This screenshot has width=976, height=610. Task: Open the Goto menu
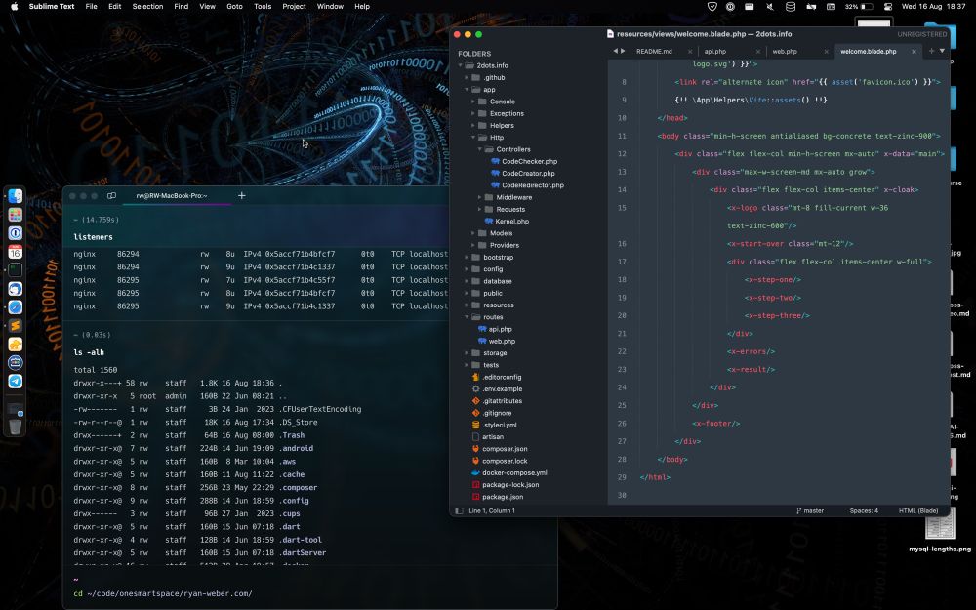(x=234, y=6)
